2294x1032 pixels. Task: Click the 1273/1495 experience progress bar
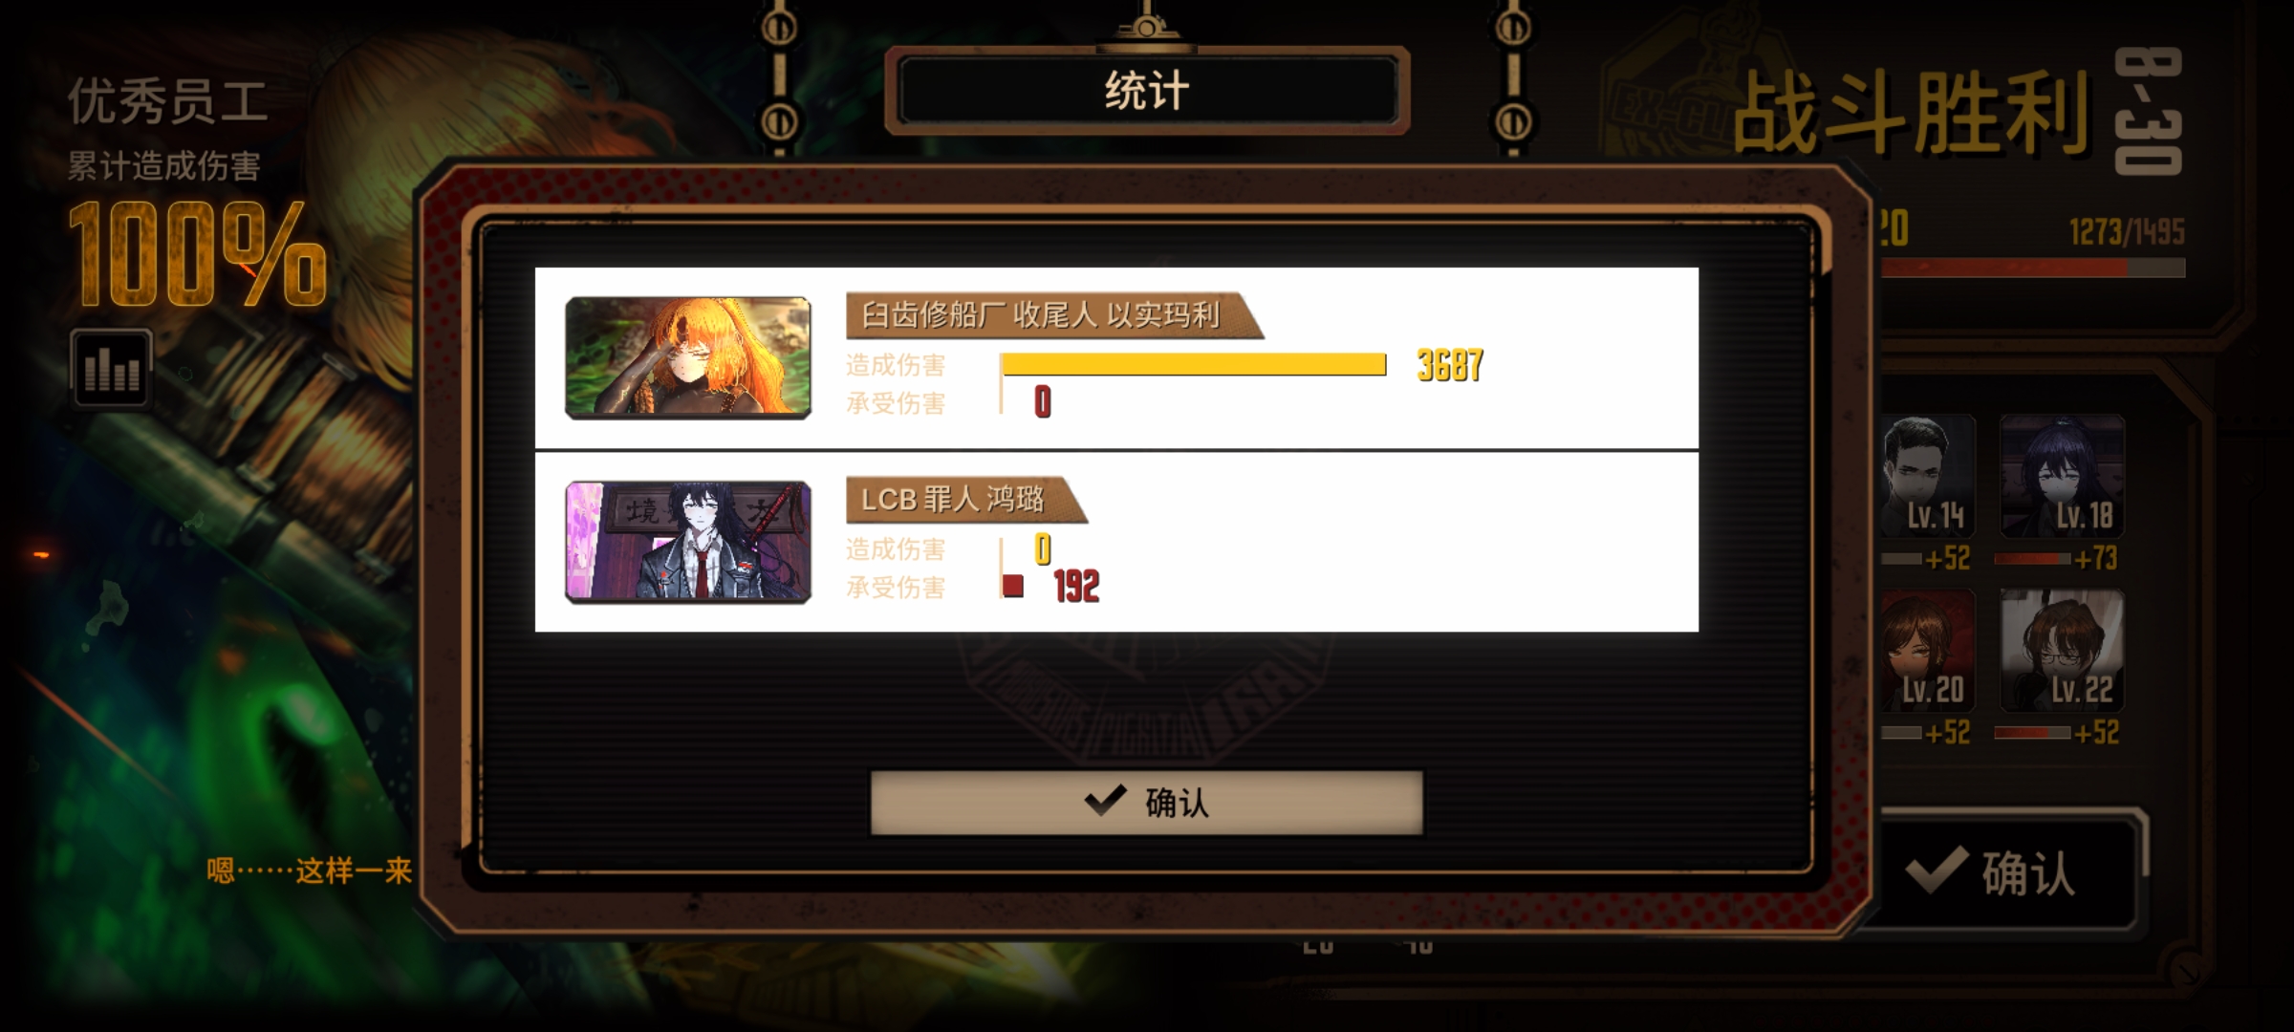pyautogui.click(x=2033, y=269)
